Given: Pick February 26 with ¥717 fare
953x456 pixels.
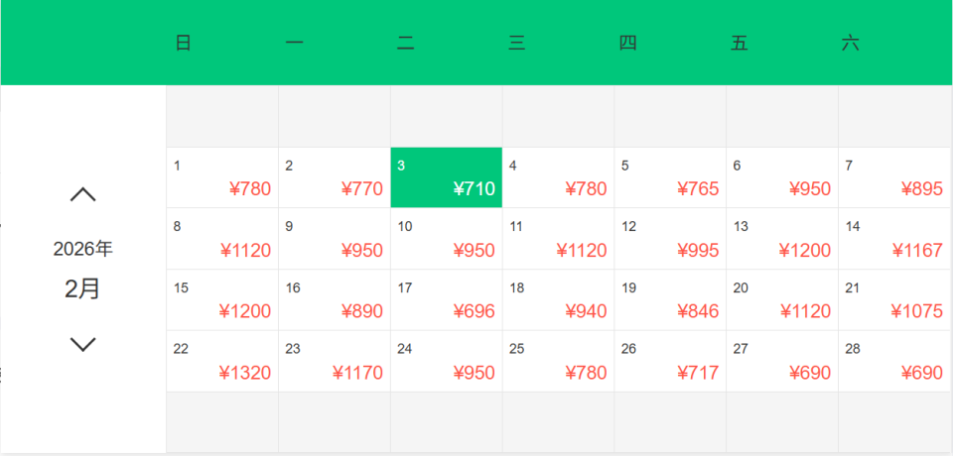Looking at the screenshot, I should (670, 362).
